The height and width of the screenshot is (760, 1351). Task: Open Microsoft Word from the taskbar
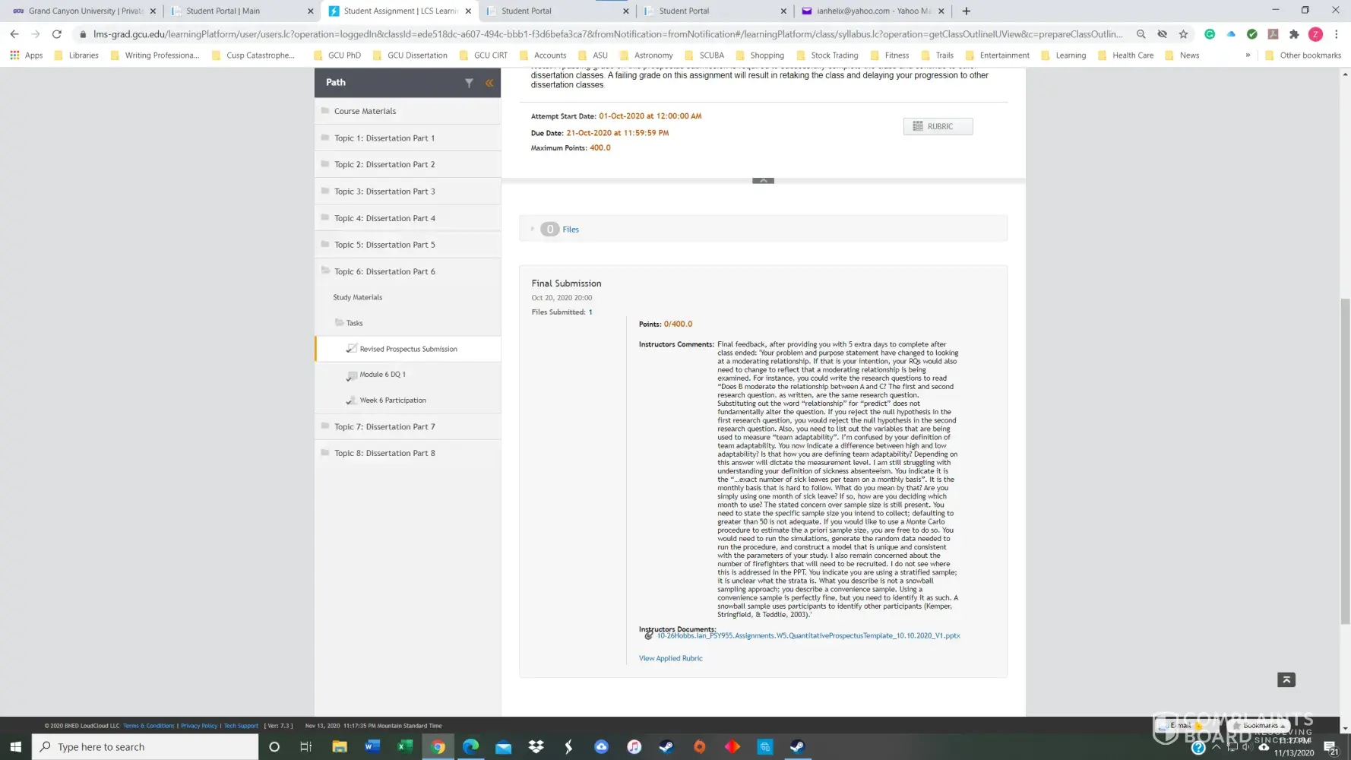pyautogui.click(x=372, y=746)
